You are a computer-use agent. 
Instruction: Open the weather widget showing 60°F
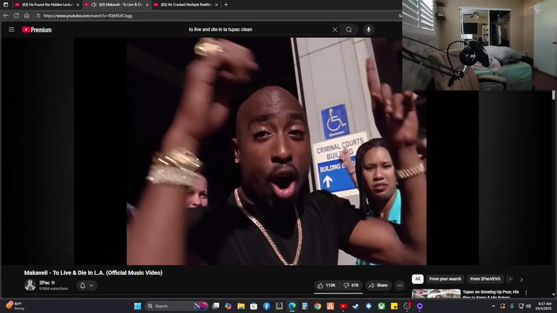(x=15, y=306)
